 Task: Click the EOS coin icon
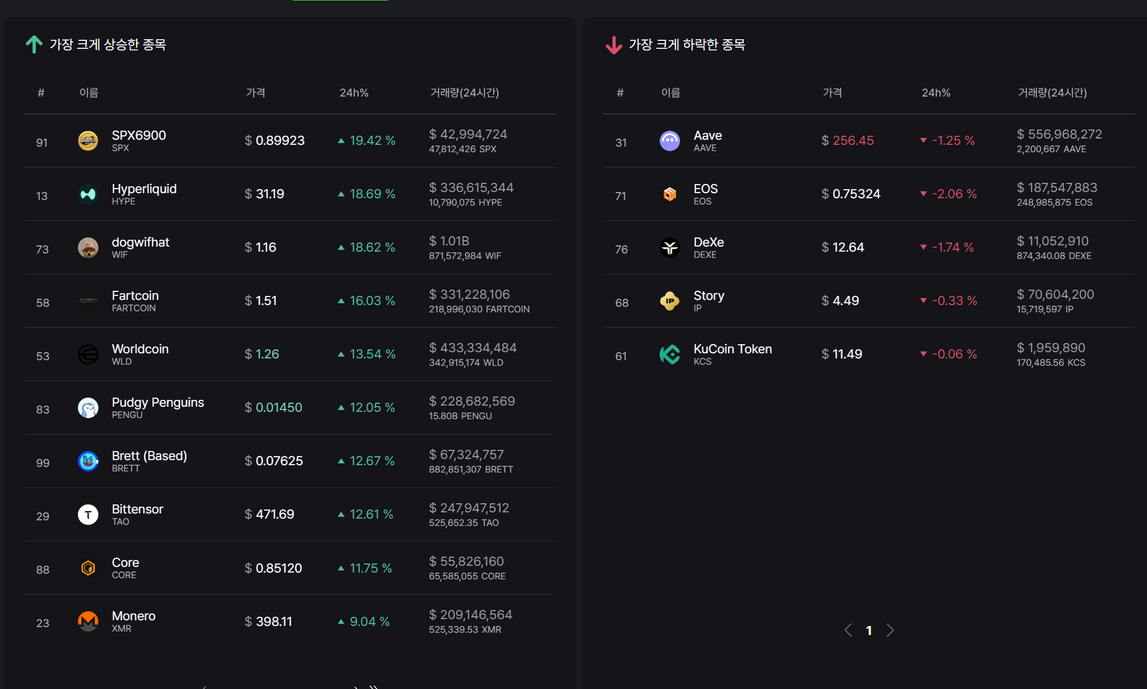(670, 194)
